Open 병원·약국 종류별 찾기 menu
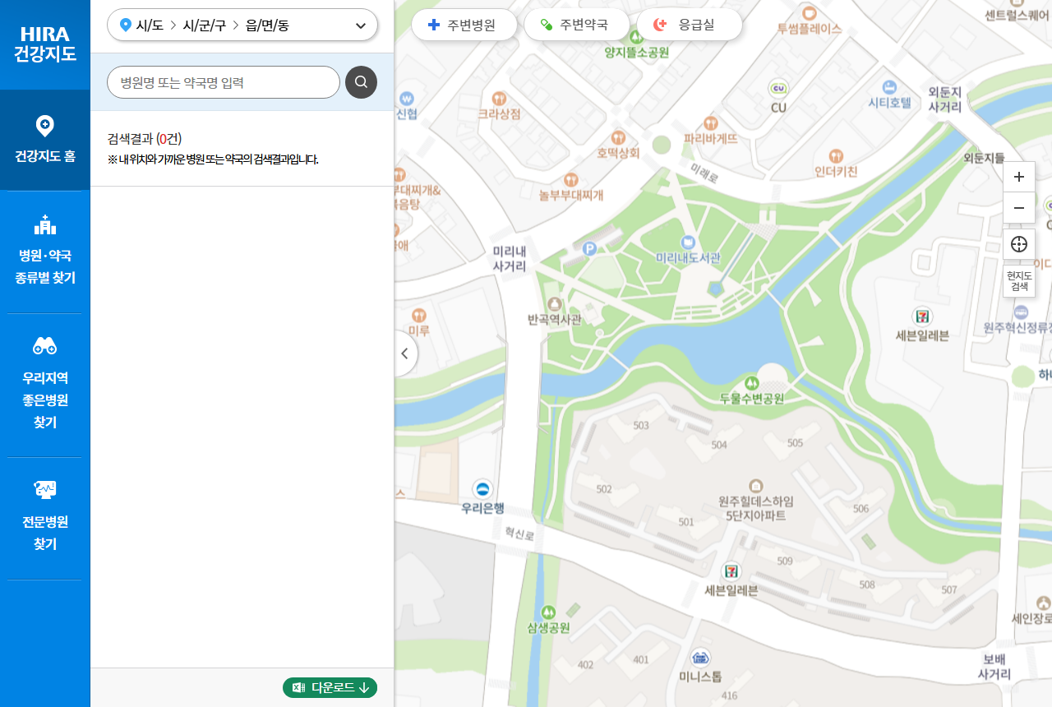Viewport: 1052px width, 707px height. coord(45,251)
